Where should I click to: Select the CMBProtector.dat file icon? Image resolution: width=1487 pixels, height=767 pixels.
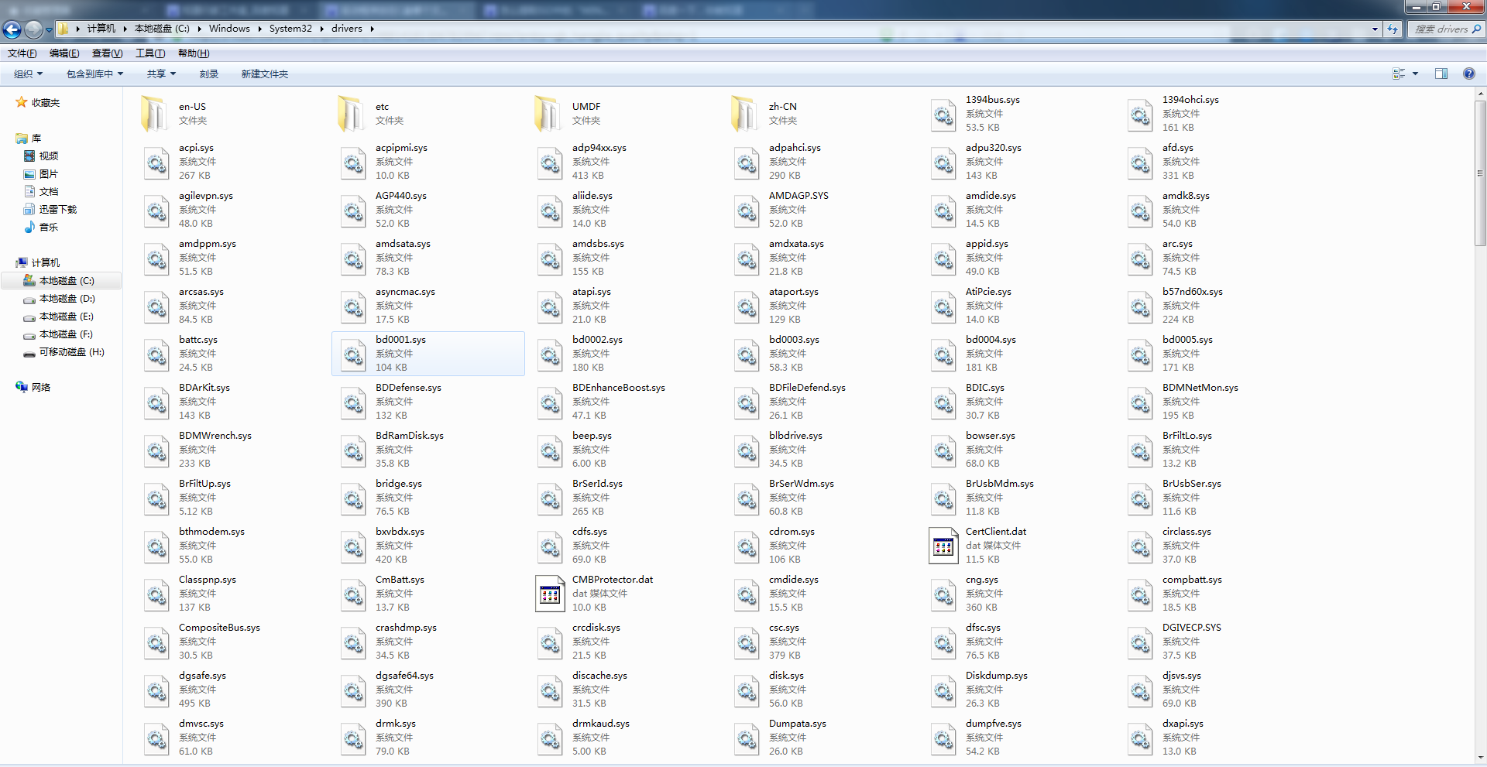[550, 594]
